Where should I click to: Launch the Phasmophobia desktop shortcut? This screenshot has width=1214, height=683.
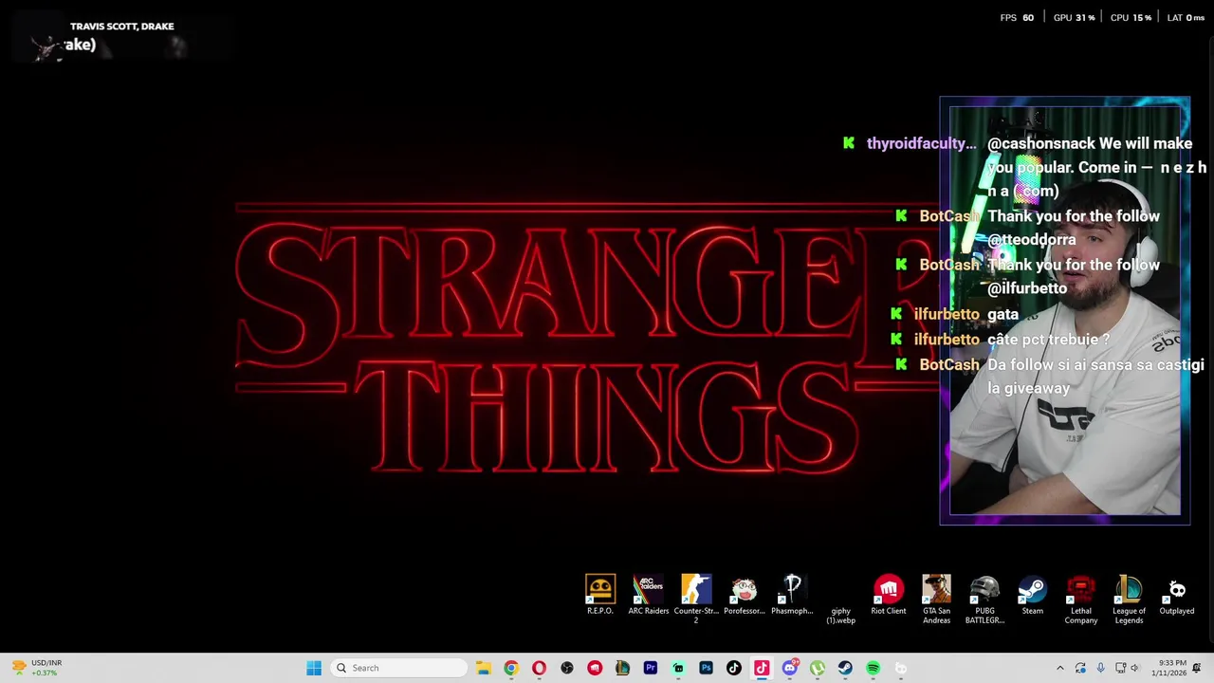point(792,596)
